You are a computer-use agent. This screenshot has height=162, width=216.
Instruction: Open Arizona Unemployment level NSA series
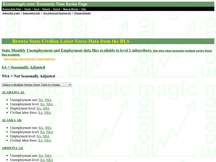[x=50, y=160]
